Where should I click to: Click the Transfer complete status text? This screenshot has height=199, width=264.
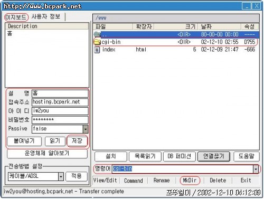coord(101,192)
